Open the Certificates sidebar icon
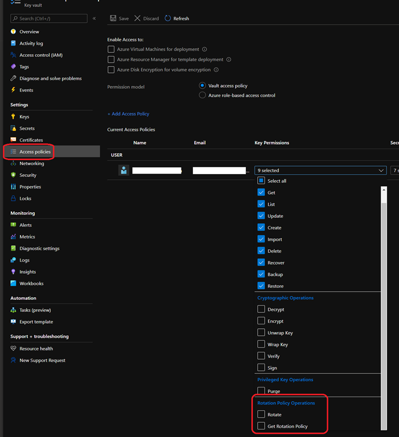The height and width of the screenshot is (437, 399). [x=14, y=140]
